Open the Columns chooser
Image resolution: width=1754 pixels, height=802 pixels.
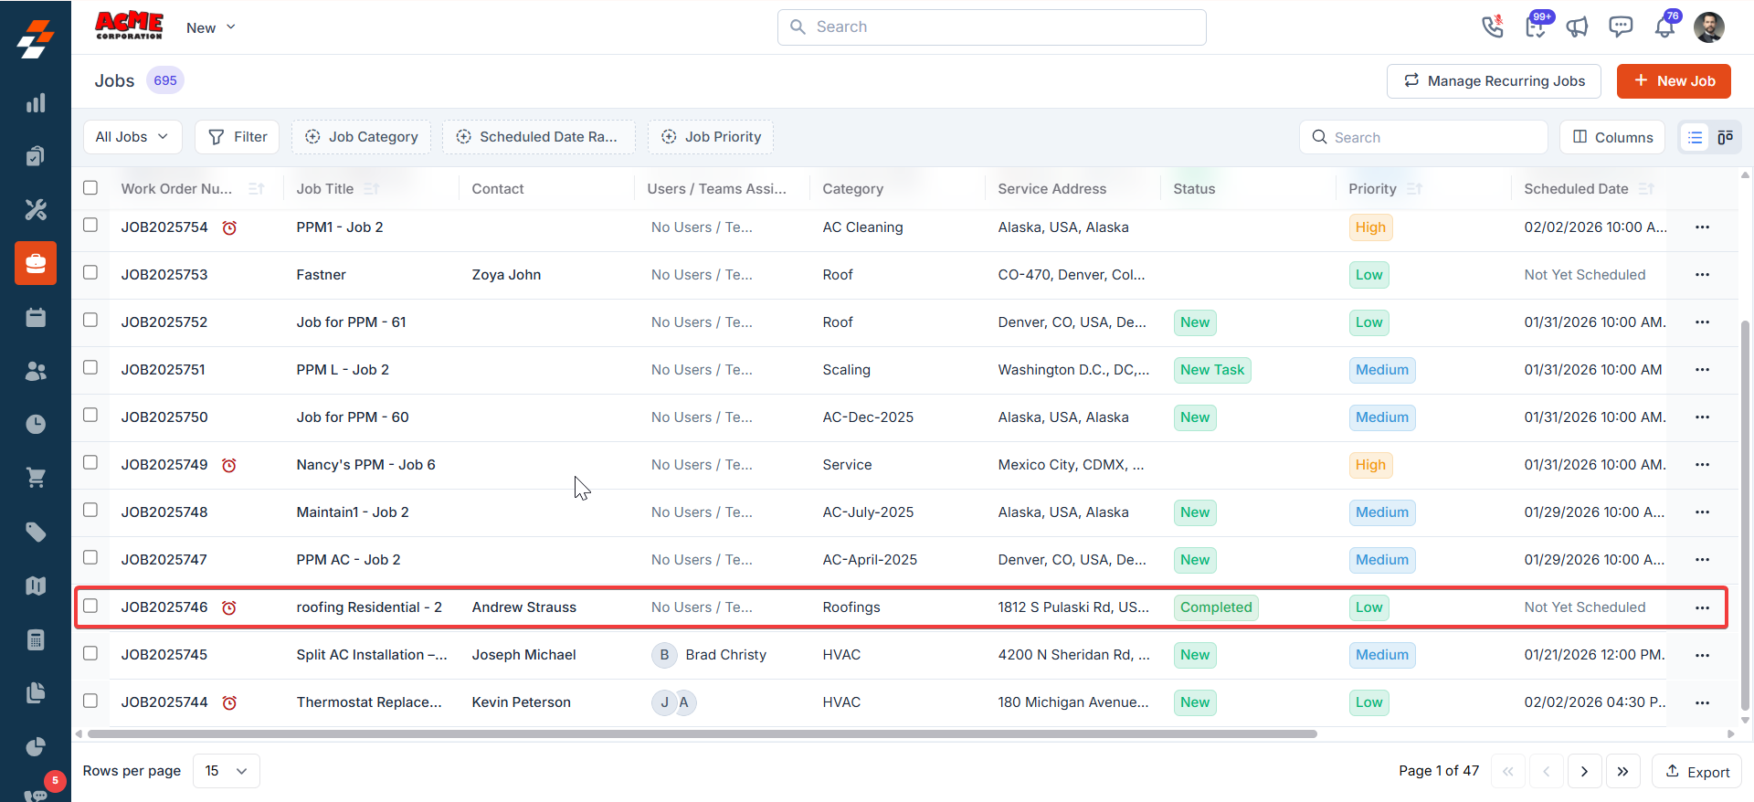(x=1612, y=137)
